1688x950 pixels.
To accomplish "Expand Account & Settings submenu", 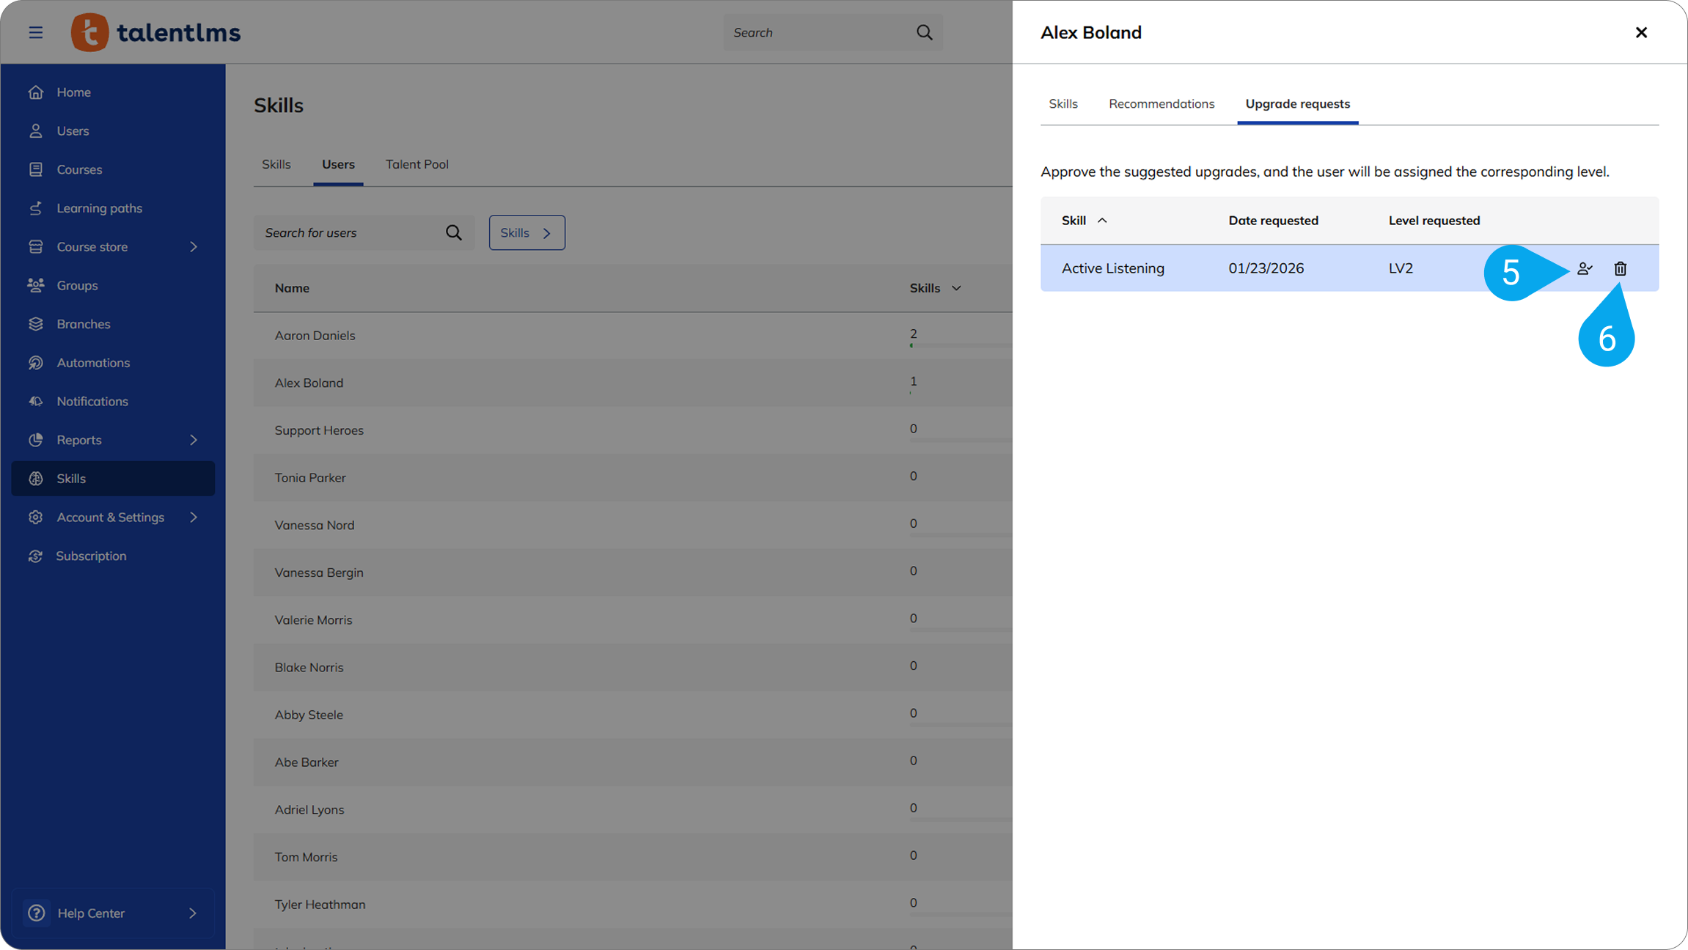I will 194,518.
